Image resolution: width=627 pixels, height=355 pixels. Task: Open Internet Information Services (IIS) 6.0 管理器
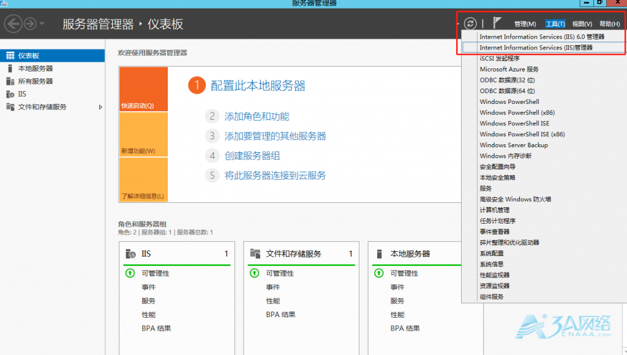coord(543,37)
